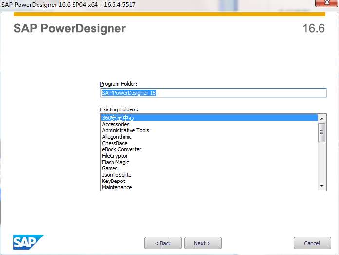This screenshot has height=255, width=339.
Task: Go back with the Back button
Action: pos(163,243)
